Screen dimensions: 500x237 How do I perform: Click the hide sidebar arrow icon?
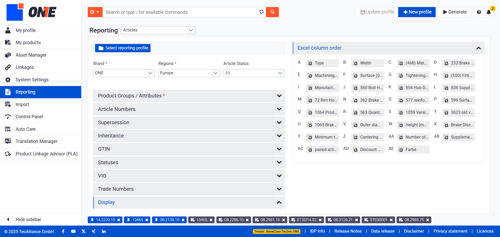point(8,220)
